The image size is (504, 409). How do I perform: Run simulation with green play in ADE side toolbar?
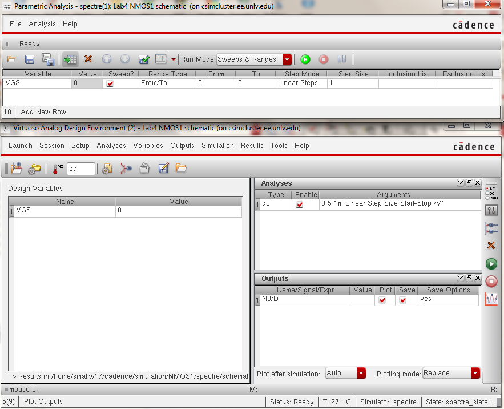(491, 264)
